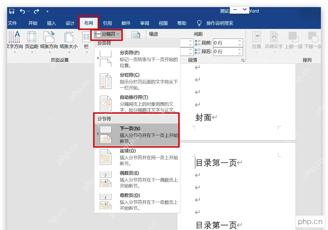328x230 pixels.
Task: Choose 分页符(P) page break option
Action: point(137,59)
